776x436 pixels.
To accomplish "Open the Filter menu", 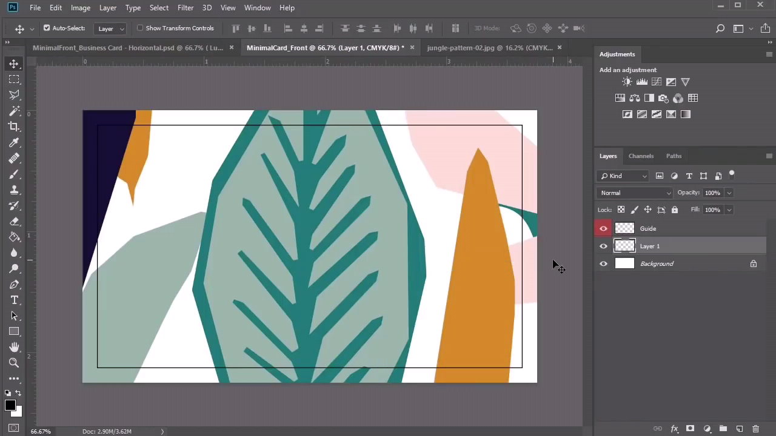I will tap(186, 7).
